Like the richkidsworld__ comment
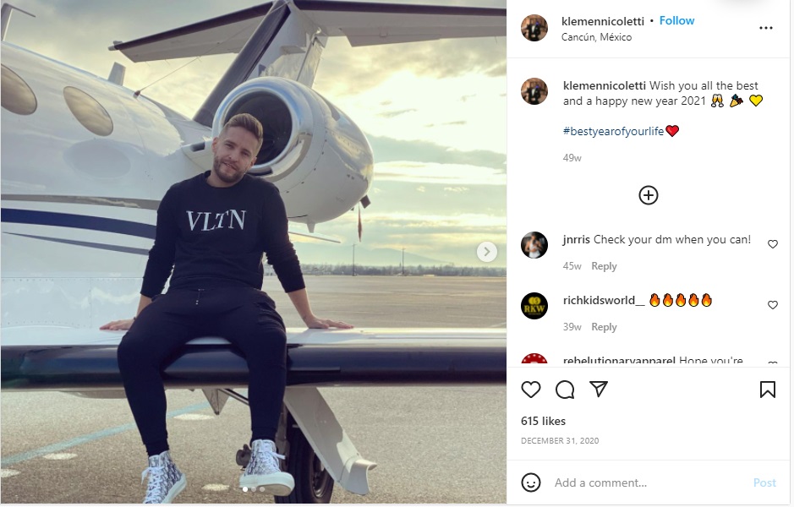 click(x=773, y=305)
